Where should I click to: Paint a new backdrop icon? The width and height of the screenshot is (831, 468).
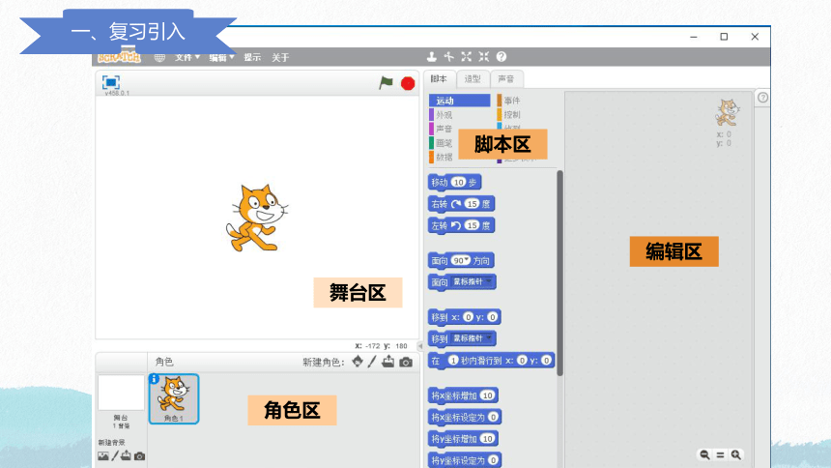[x=114, y=455]
